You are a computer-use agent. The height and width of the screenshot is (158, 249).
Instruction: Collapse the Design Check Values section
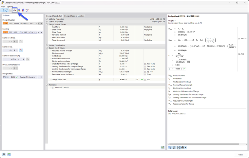[47, 48]
